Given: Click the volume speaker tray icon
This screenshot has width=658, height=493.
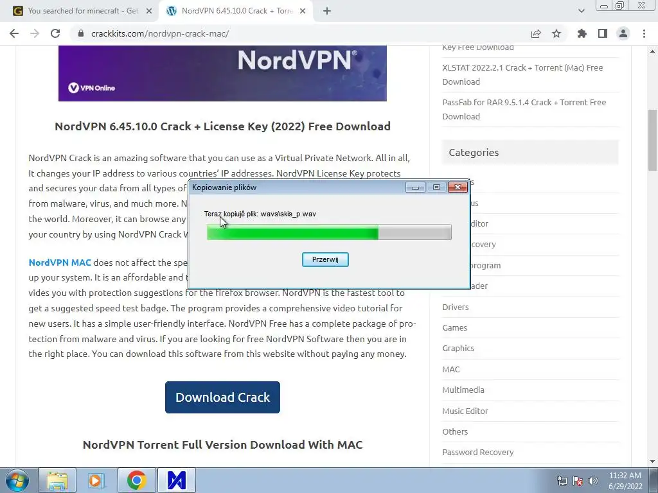Looking at the screenshot, I should (593, 481).
